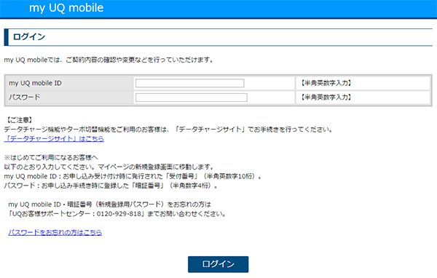437x278 pixels.
Task: Click the support center phone number 0120-929-818 line
Action: [x=117, y=214]
